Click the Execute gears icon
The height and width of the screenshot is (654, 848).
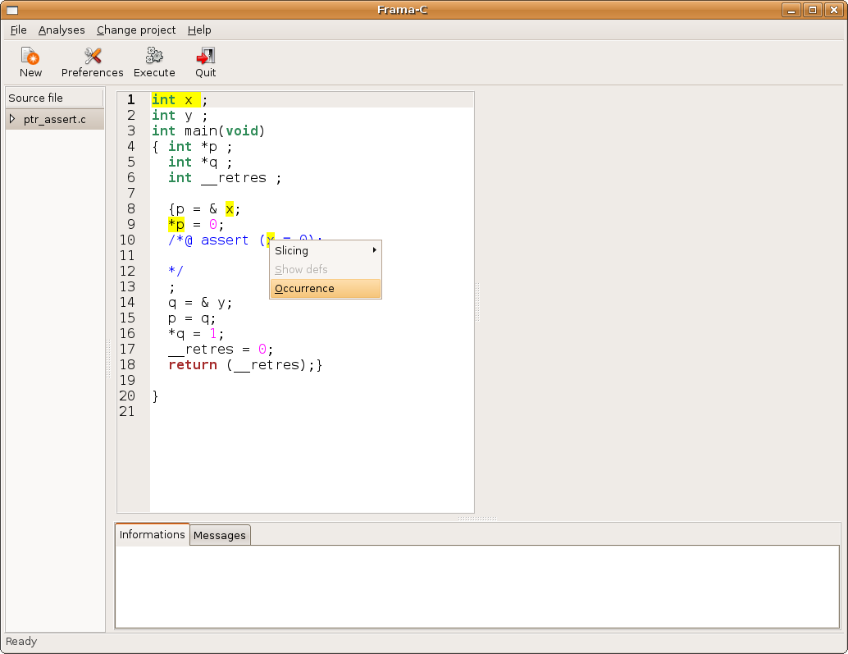154,57
